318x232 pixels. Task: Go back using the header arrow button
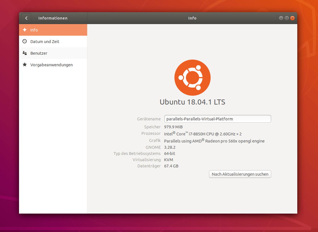click(x=26, y=18)
